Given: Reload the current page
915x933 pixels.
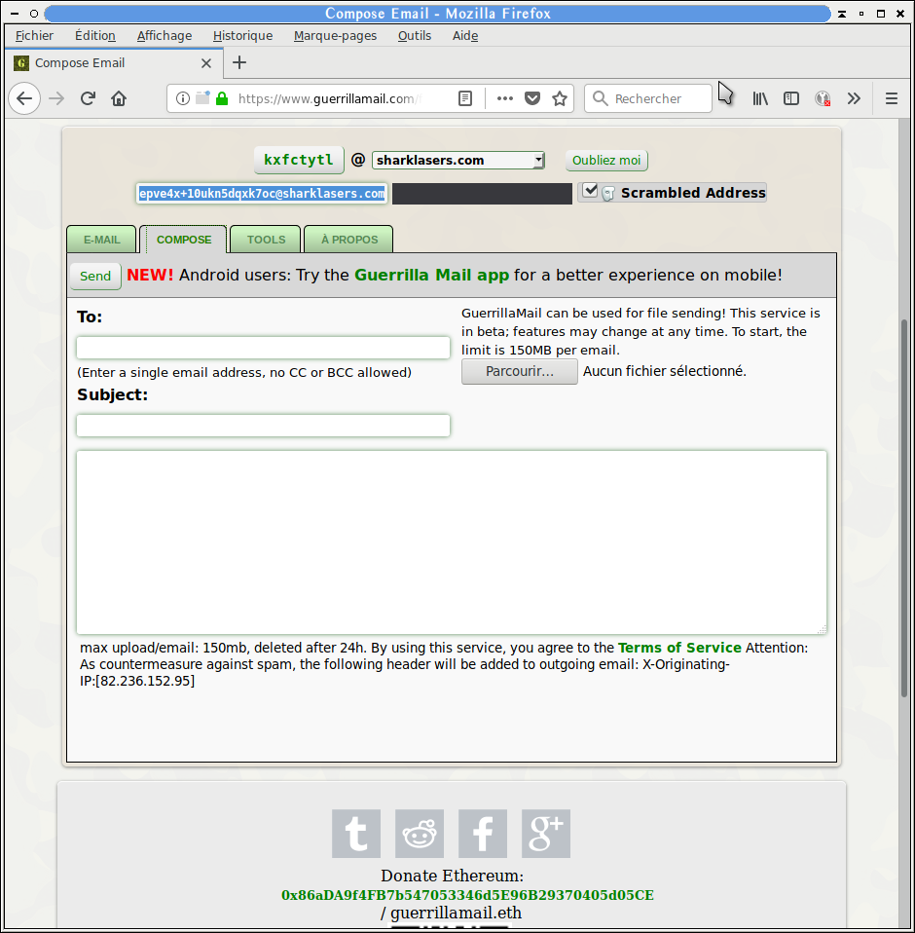Looking at the screenshot, I should (88, 98).
